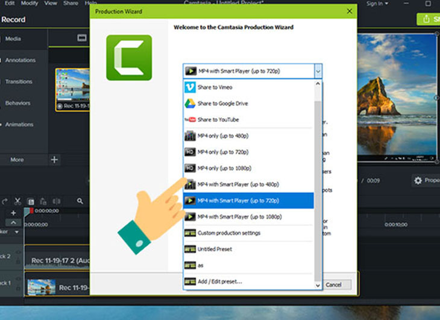Image resolution: width=440 pixels, height=320 pixels.
Task: Click the Split icon on timeline toolbar
Action: click(x=57, y=201)
